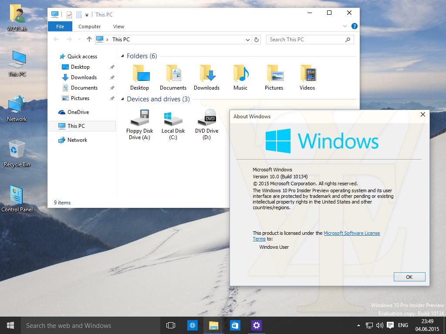Click the File Explorer taskbar icon
The height and width of the screenshot is (334, 446).
(213, 325)
